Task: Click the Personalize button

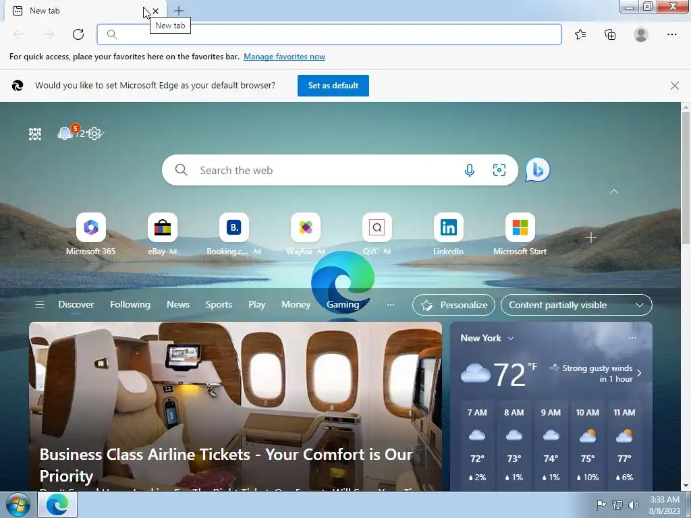Action: click(x=453, y=305)
